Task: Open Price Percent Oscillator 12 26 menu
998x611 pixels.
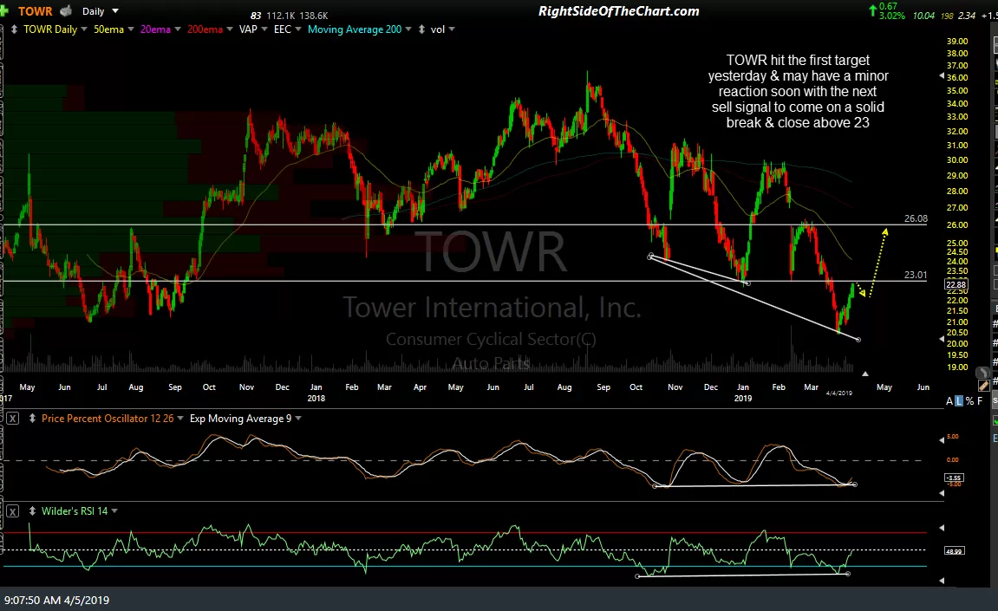Action: point(180,418)
